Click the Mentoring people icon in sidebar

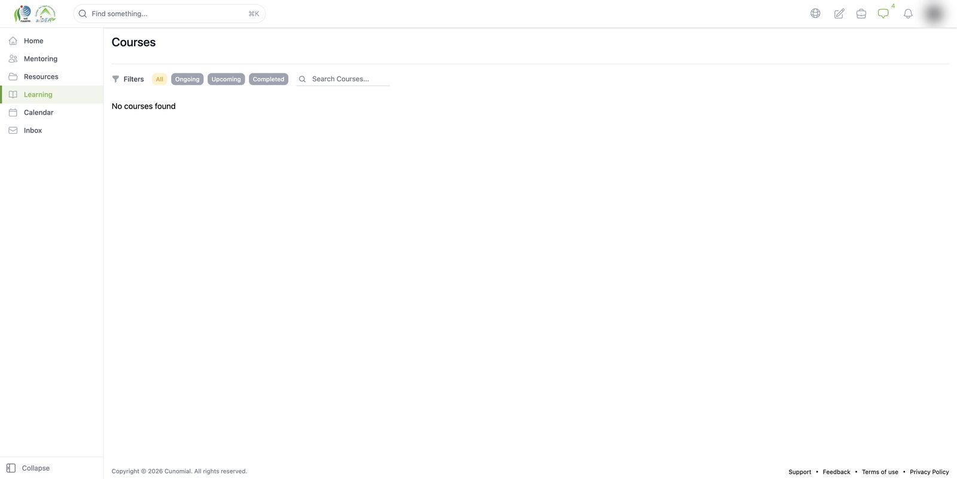coord(13,59)
